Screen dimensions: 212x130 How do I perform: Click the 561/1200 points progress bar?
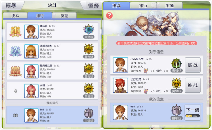193,116
